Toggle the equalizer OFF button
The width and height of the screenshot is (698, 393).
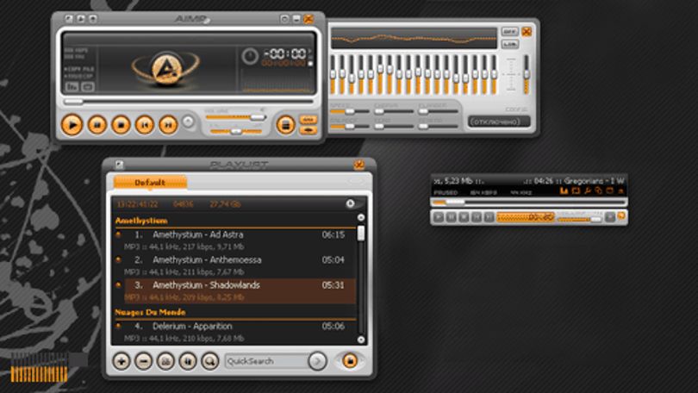(x=509, y=32)
